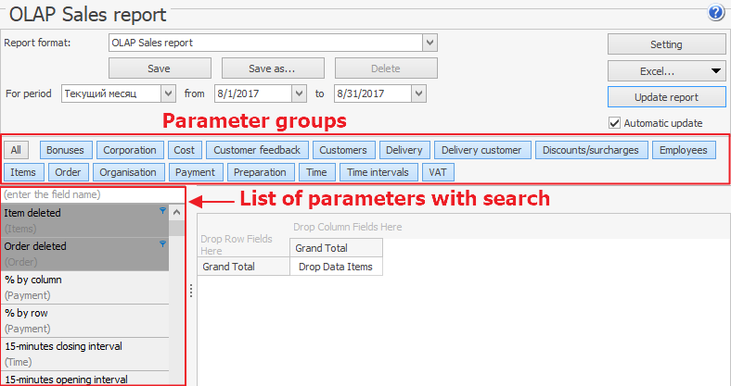This screenshot has width=731, height=386.
Task: Select the Bonuses parameter group
Action: (x=65, y=150)
